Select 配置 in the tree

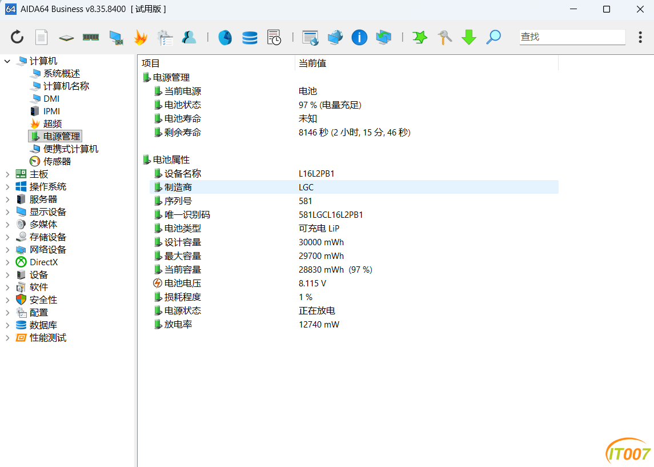[39, 312]
